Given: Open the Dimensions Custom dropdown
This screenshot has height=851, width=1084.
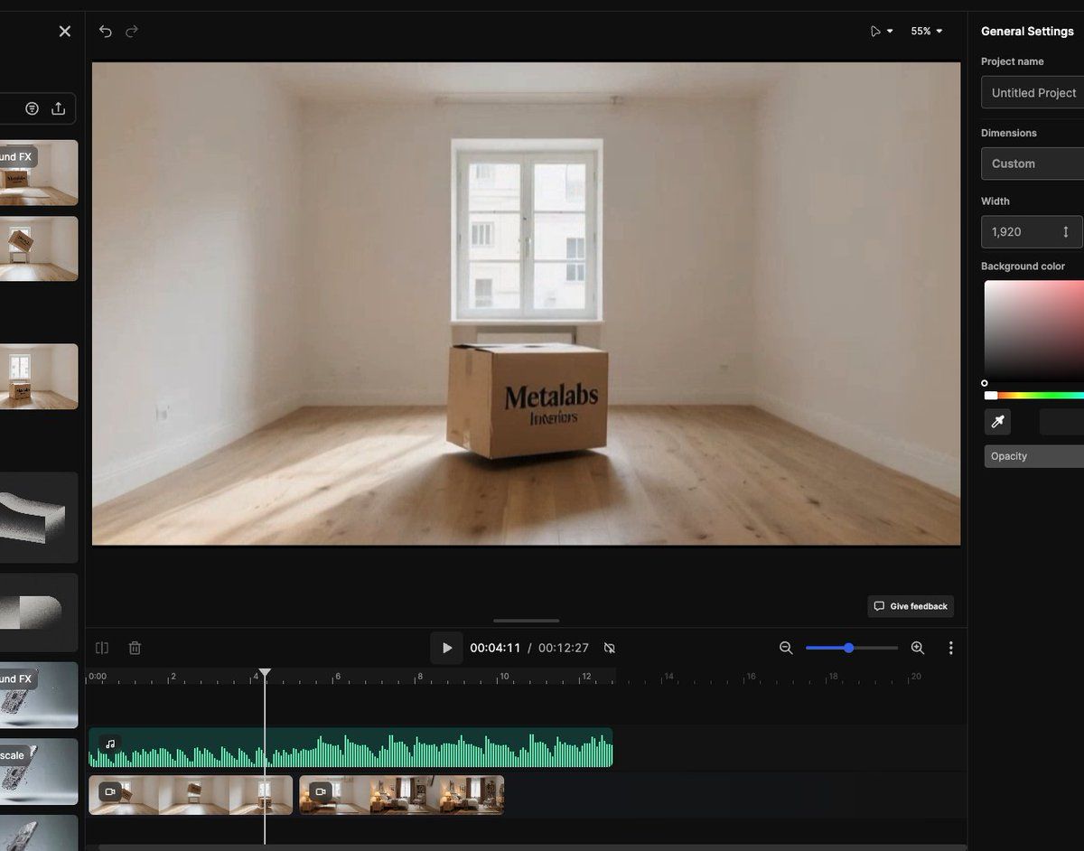Looking at the screenshot, I should (1033, 164).
